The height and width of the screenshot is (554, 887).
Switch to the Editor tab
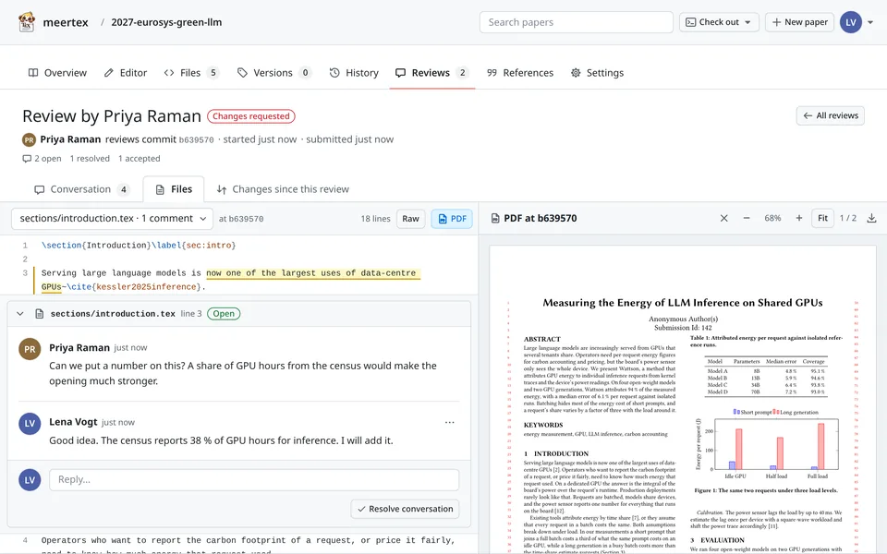click(126, 72)
